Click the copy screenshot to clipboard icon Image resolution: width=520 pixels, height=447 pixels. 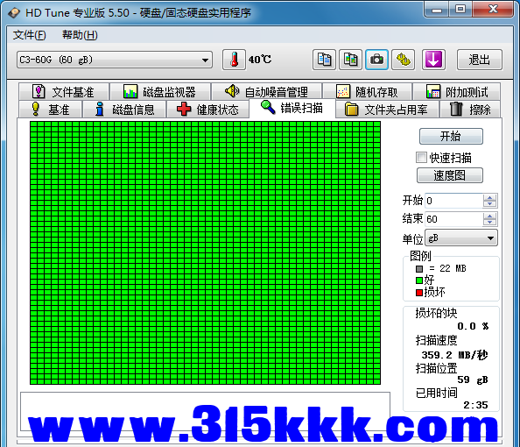pyautogui.click(x=350, y=60)
